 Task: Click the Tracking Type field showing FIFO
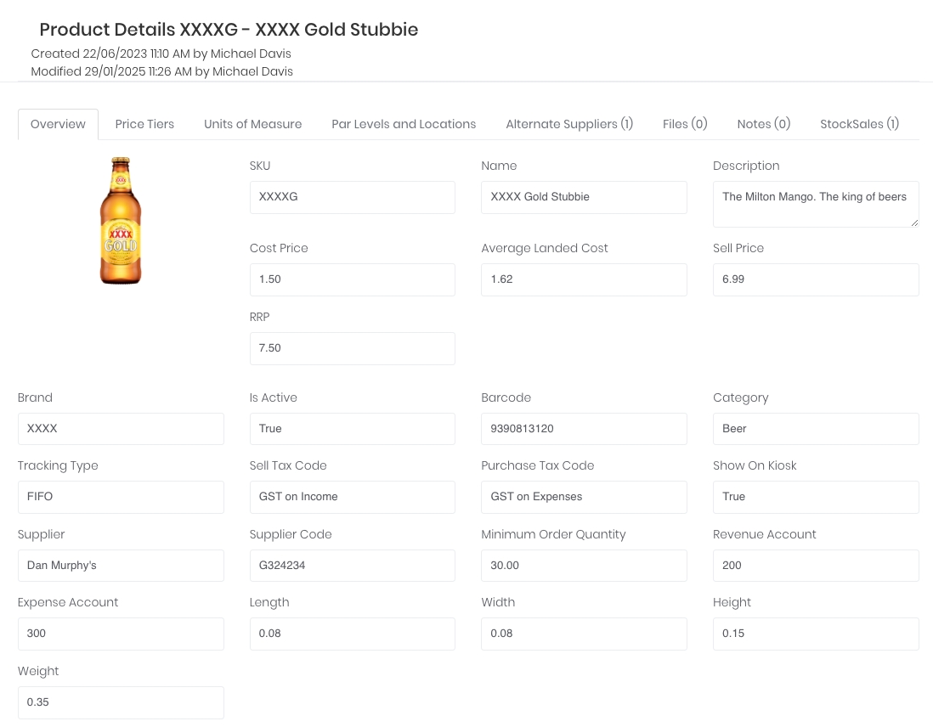coord(121,498)
